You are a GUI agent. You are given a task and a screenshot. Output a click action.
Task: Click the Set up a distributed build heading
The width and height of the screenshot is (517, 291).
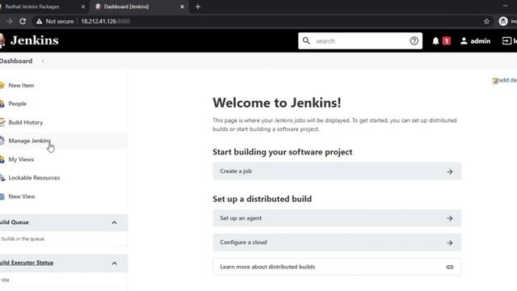tap(262, 199)
